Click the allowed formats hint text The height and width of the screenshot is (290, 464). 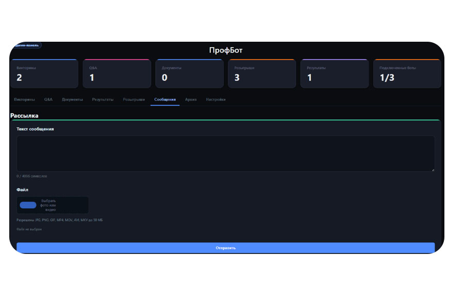click(59, 220)
